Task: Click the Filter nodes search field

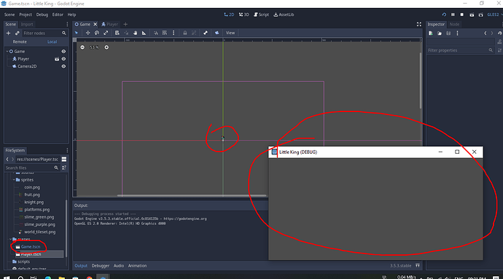Action: [x=42, y=33]
